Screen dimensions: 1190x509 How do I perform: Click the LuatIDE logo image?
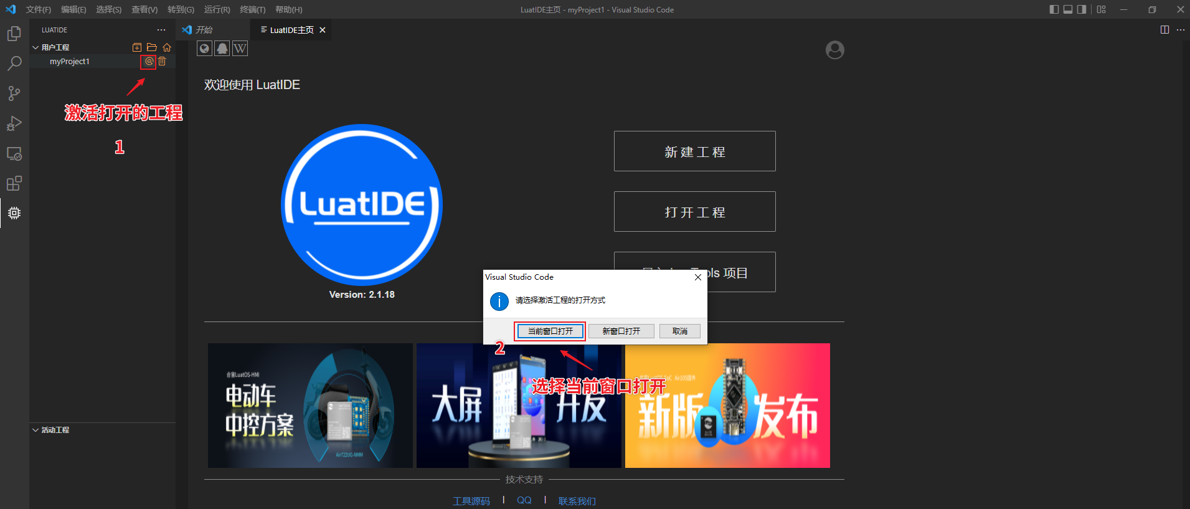[x=362, y=205]
